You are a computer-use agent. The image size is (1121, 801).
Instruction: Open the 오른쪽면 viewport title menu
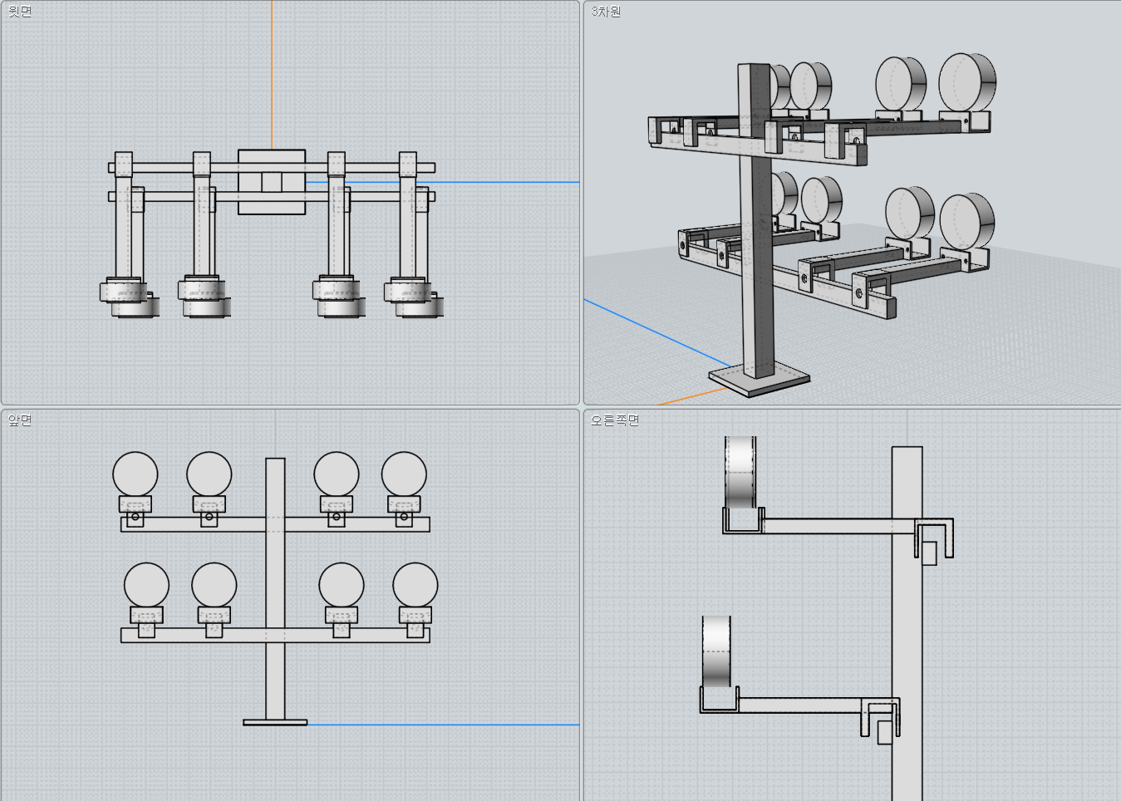(615, 420)
